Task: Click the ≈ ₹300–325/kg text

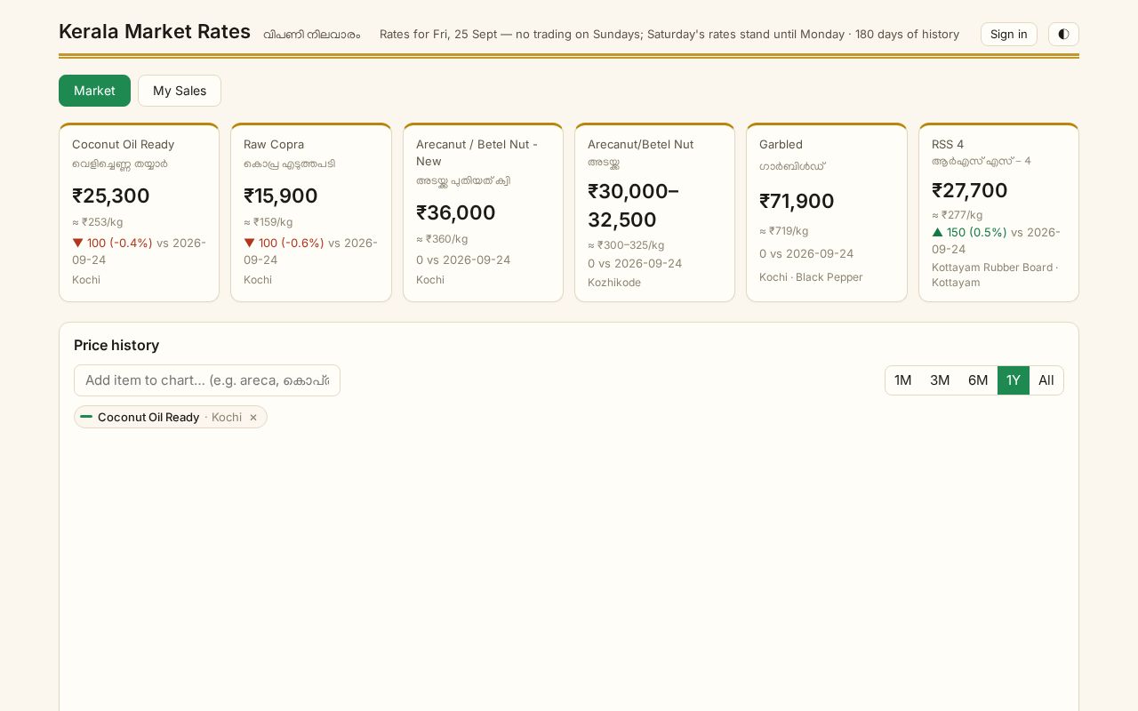Action: (x=626, y=245)
